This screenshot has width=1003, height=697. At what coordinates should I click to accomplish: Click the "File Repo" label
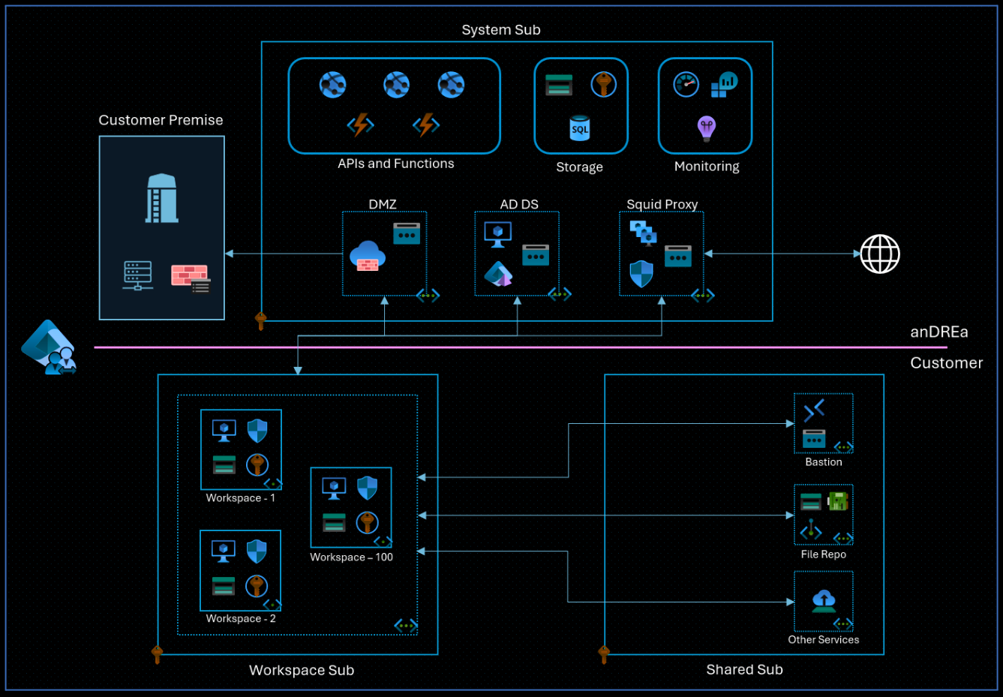[x=824, y=554]
